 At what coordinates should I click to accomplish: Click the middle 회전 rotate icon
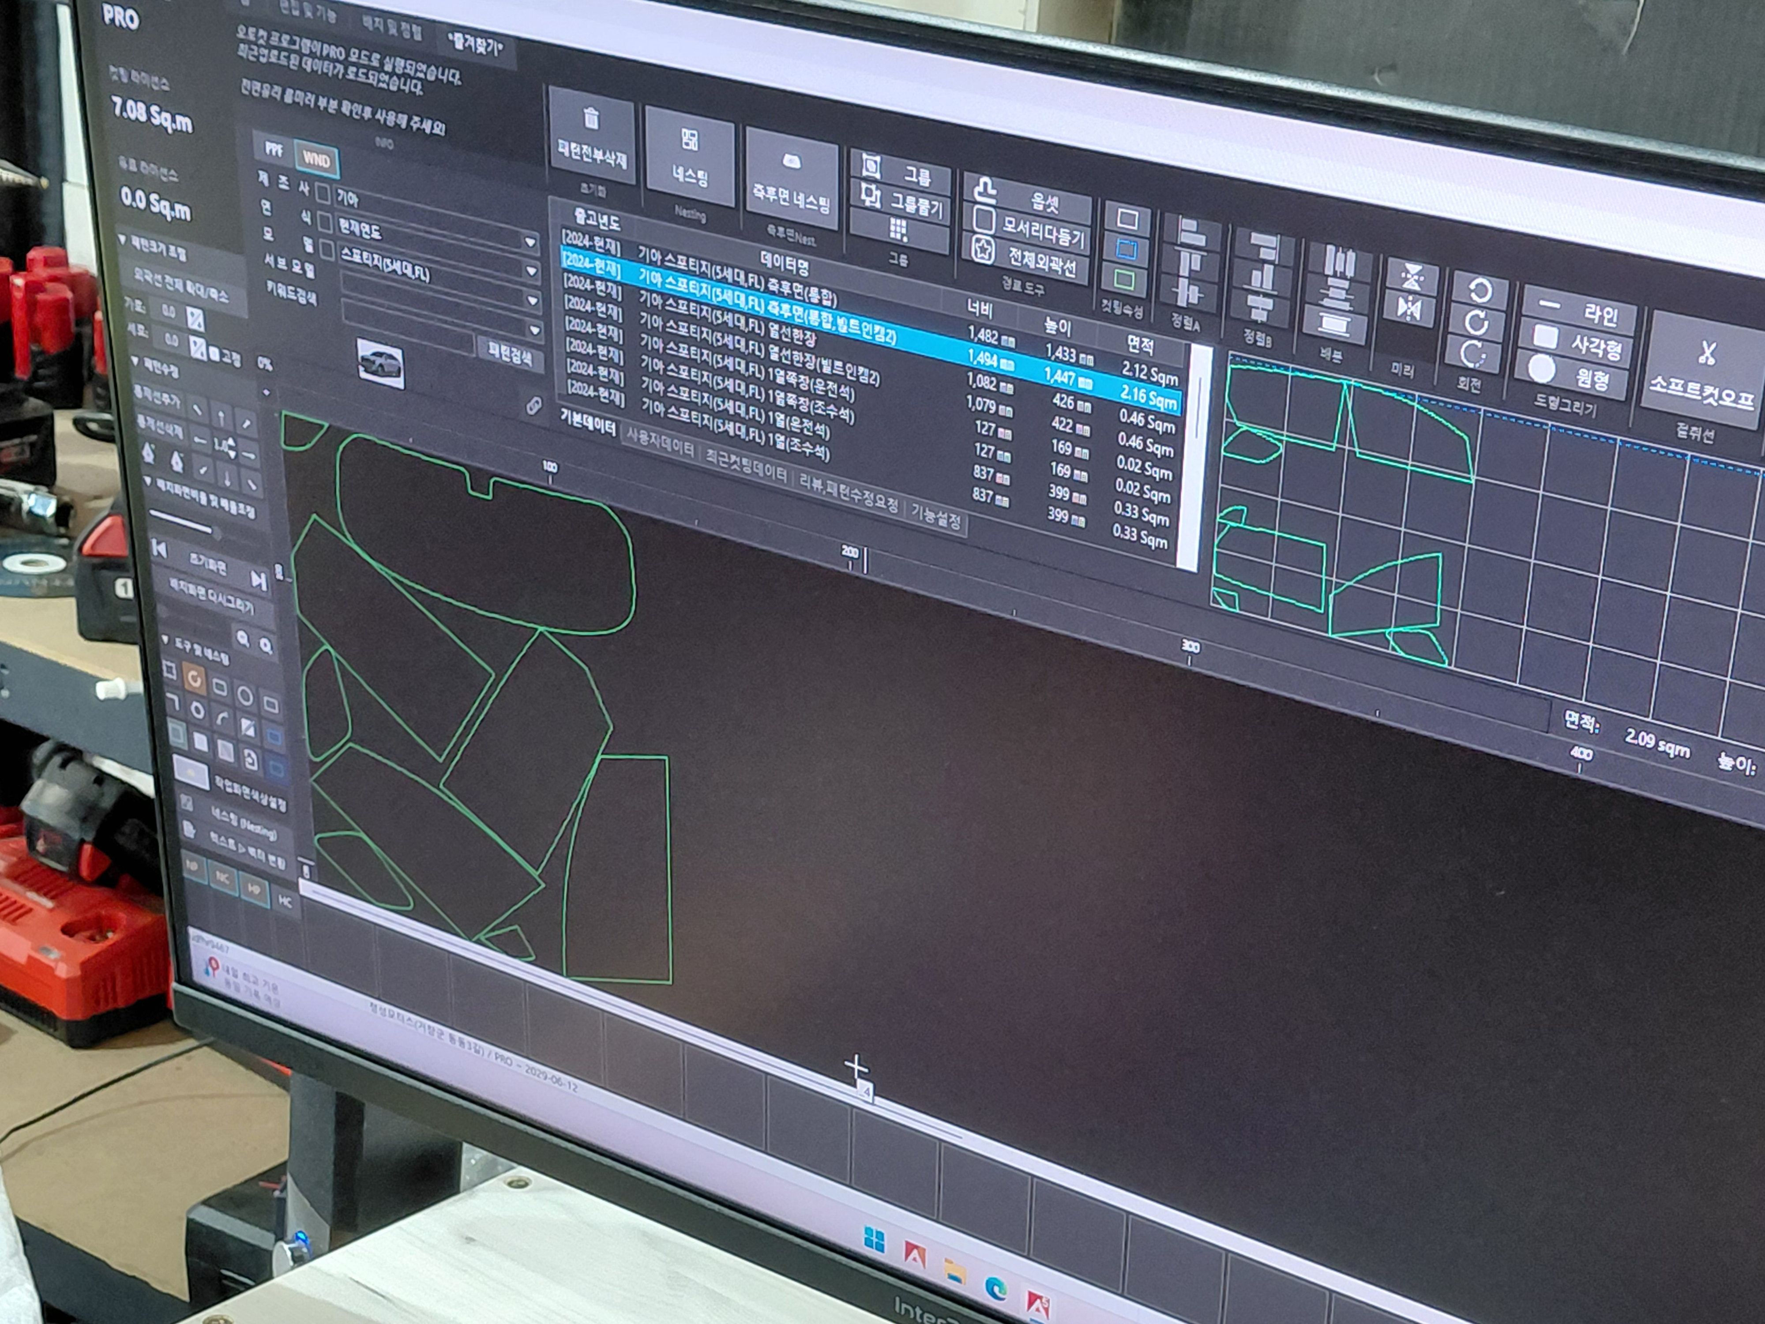(x=1477, y=323)
